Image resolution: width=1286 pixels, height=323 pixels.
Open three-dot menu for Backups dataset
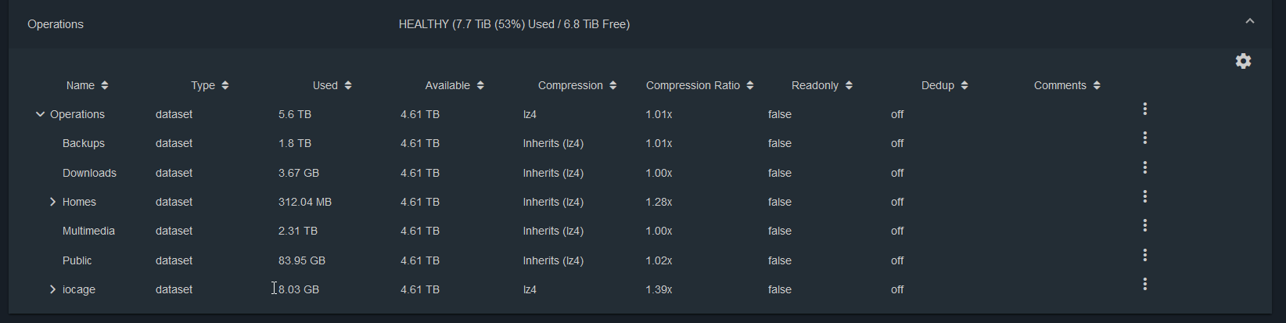(x=1144, y=138)
